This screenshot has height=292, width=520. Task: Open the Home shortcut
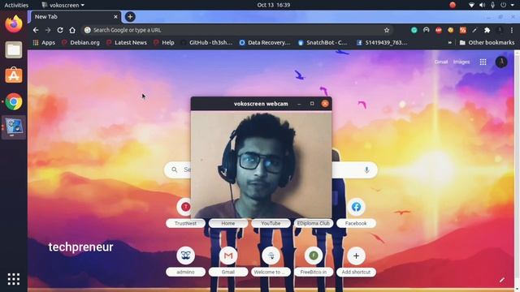[x=228, y=224]
